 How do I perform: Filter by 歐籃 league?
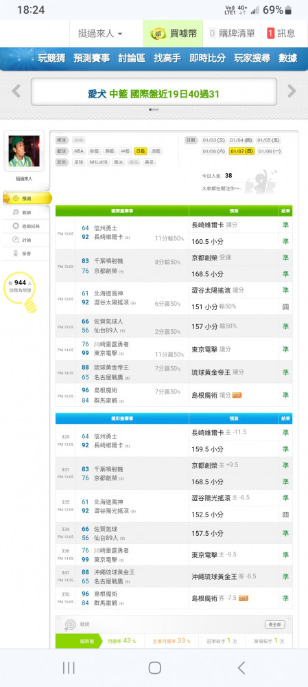[x=94, y=151]
